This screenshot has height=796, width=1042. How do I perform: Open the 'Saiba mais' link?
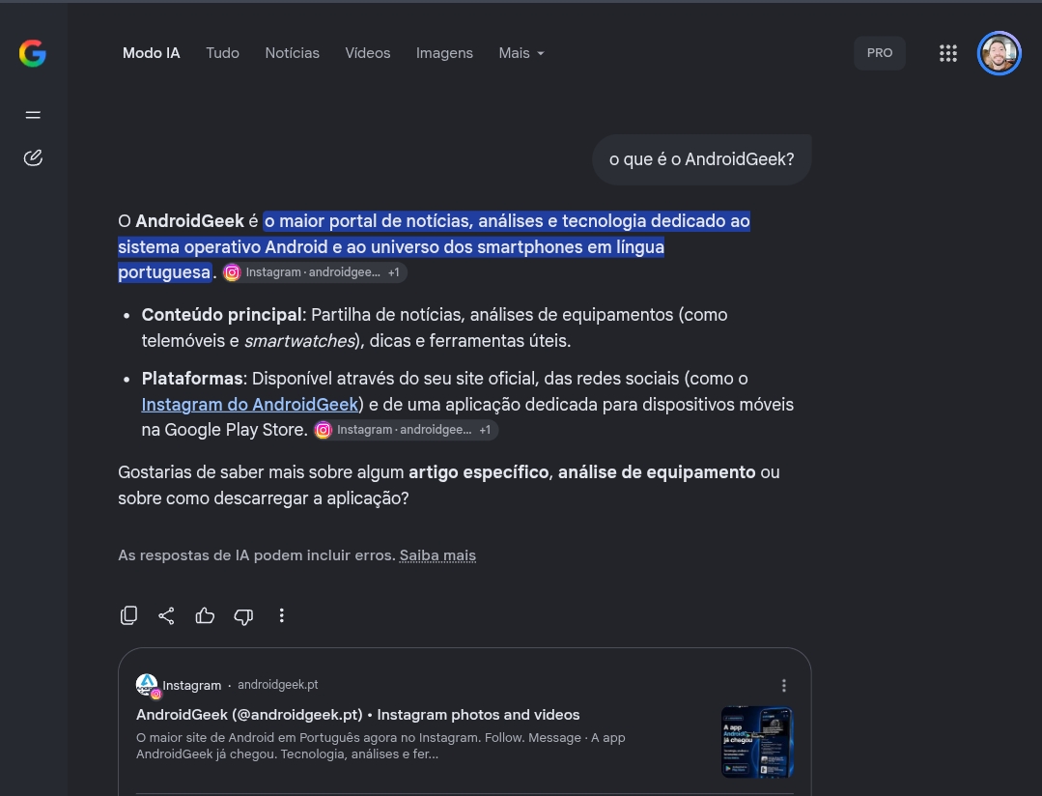(x=437, y=555)
